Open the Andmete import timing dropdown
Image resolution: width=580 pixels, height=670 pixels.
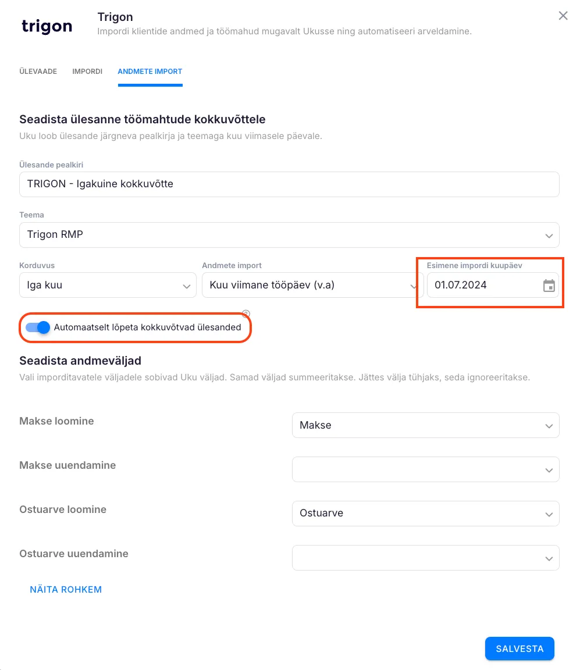[x=305, y=286]
